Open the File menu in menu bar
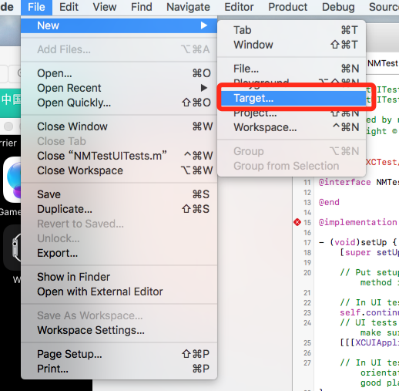This screenshot has width=399, height=391. pyautogui.click(x=36, y=7)
